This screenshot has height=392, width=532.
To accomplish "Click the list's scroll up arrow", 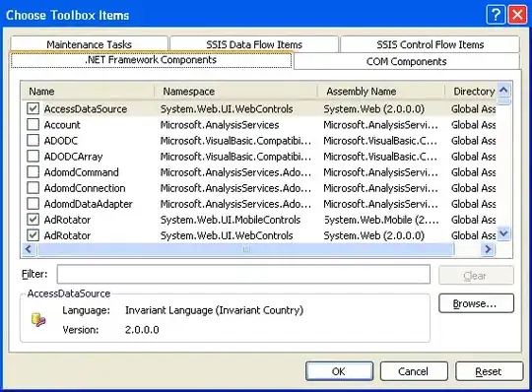I will [x=503, y=91].
